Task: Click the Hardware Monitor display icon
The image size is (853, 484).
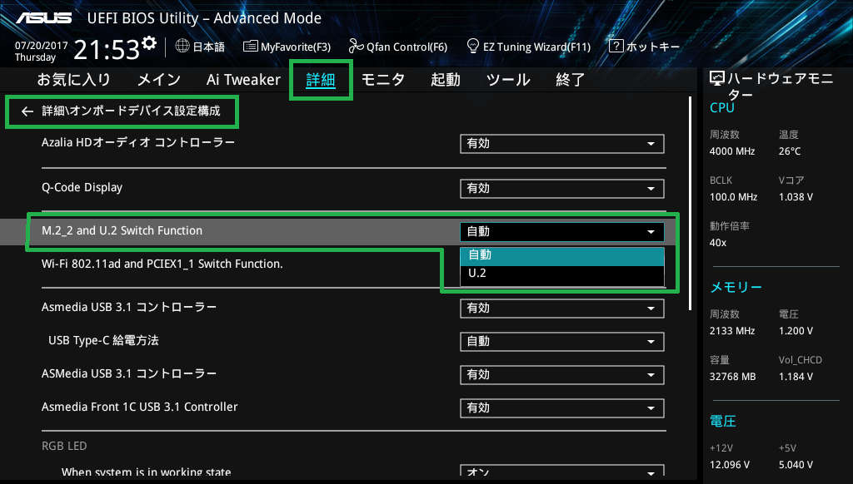Action: point(717,79)
